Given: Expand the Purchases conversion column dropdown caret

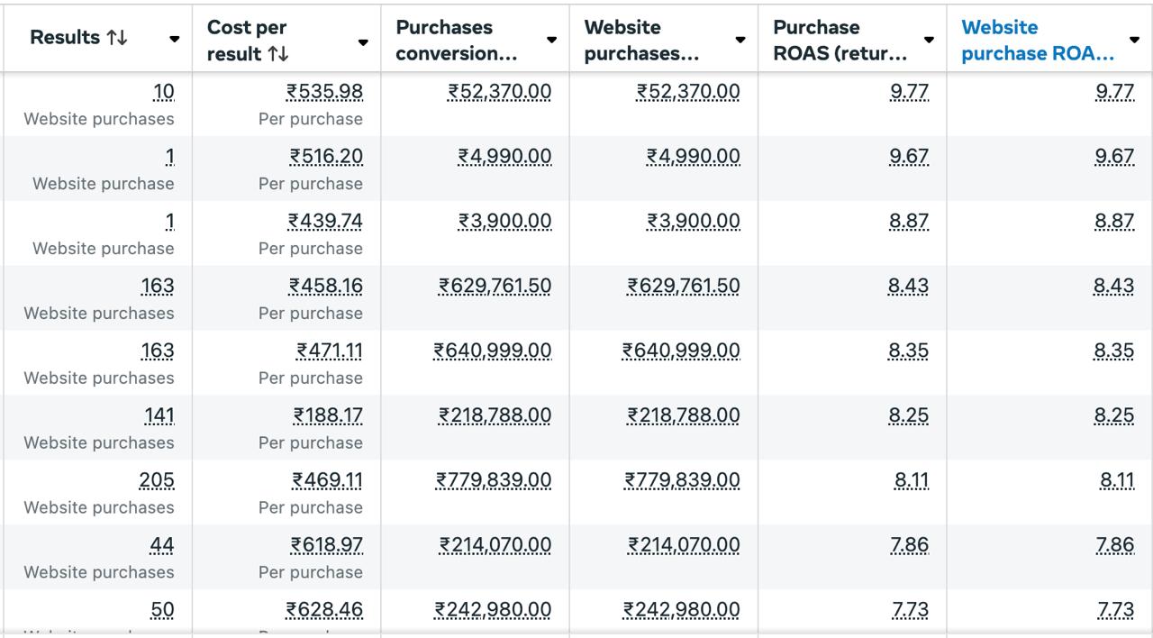Looking at the screenshot, I should (551, 41).
